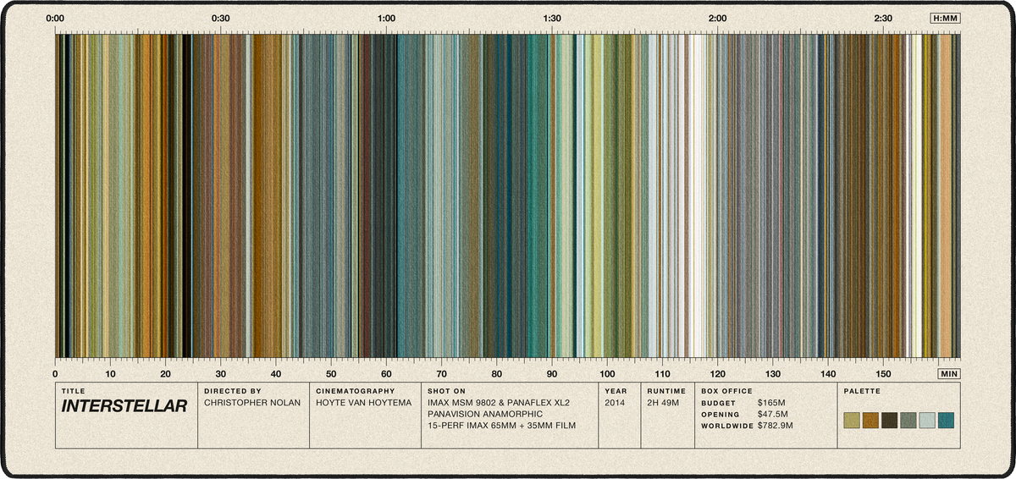
Task: Select the 70 minute label
Action: (x=441, y=374)
